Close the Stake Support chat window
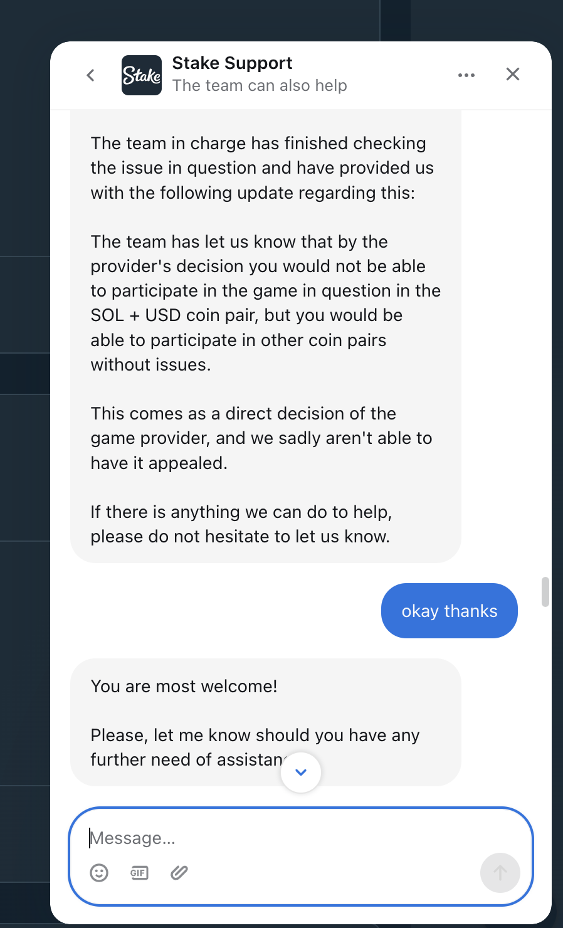Viewport: 563px width, 928px height. click(513, 75)
